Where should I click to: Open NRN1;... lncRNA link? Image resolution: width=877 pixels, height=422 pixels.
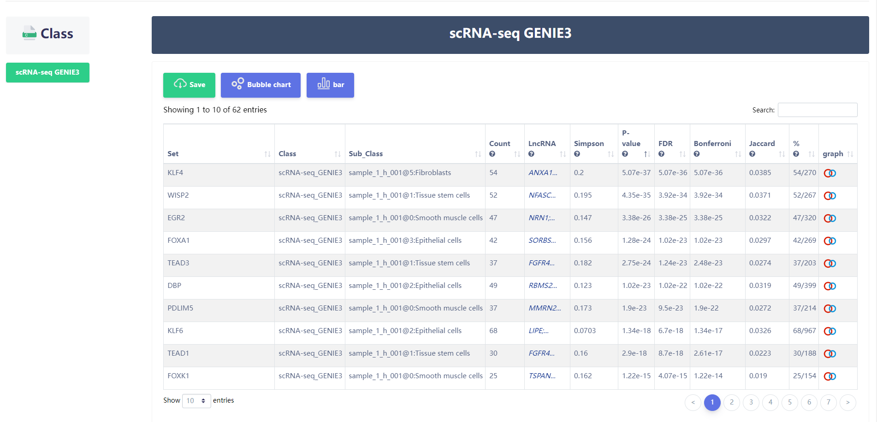pos(542,218)
